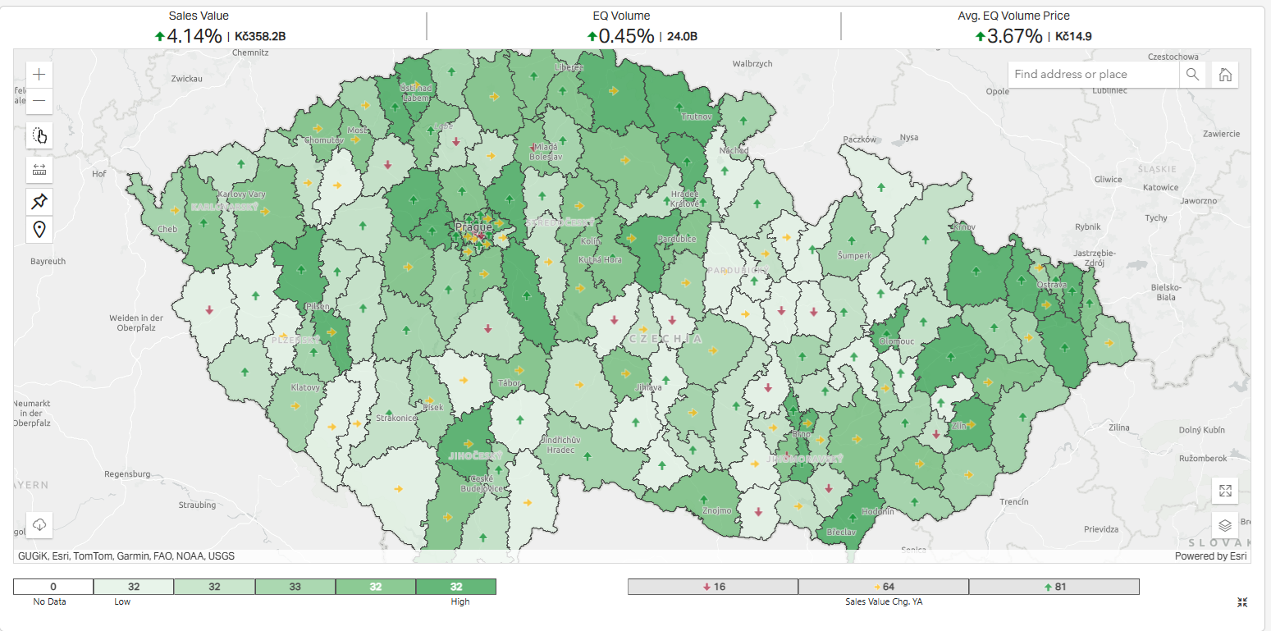Click the Znojmo label on map
This screenshot has width=1271, height=631.
[x=716, y=510]
